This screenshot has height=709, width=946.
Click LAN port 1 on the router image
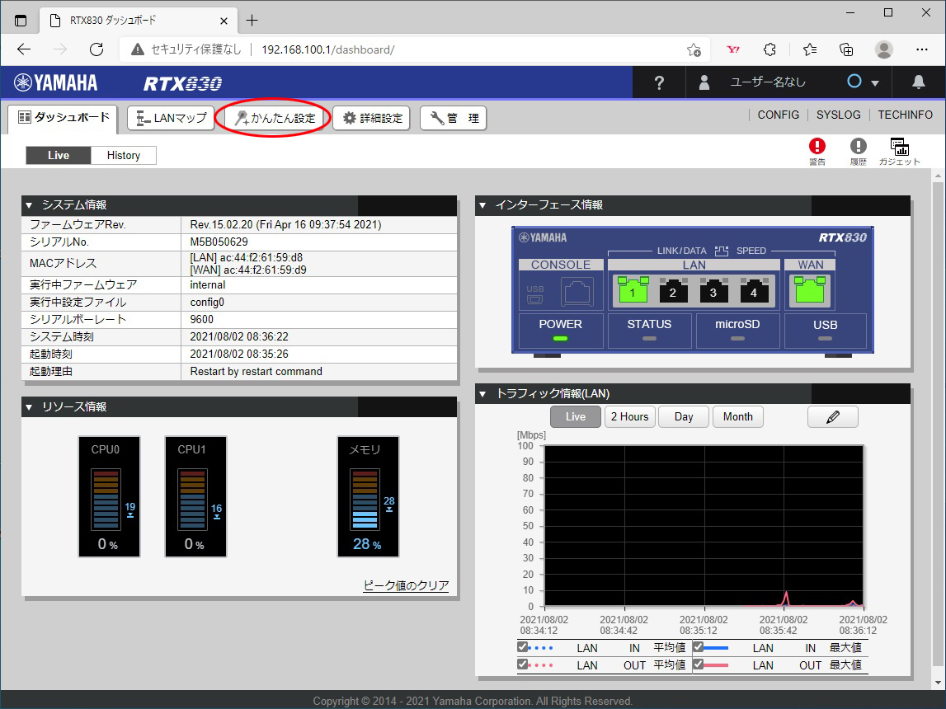633,290
